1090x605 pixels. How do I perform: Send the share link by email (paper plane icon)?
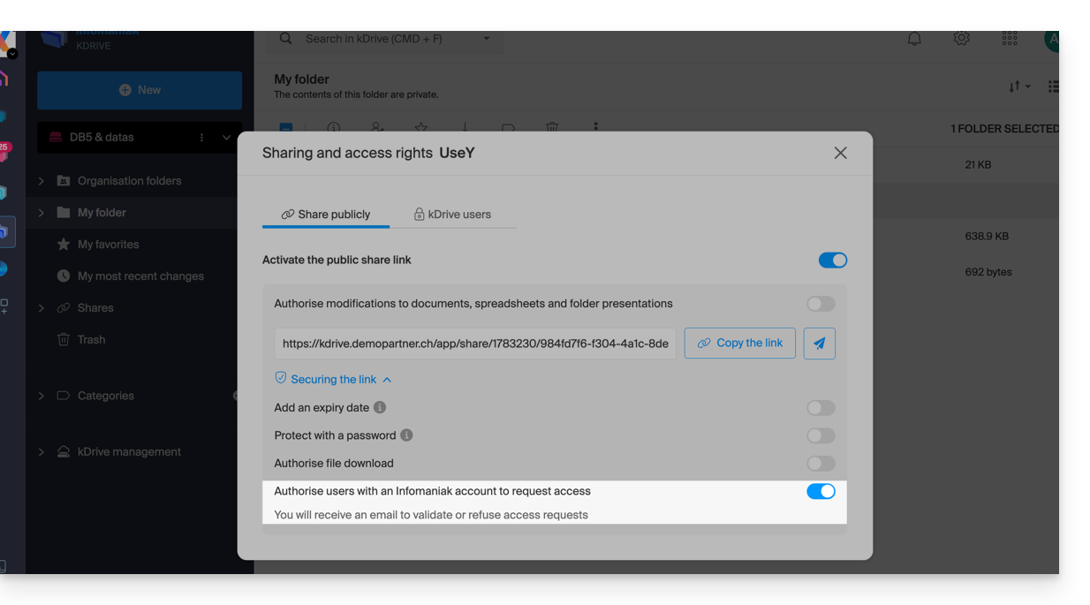coord(819,344)
